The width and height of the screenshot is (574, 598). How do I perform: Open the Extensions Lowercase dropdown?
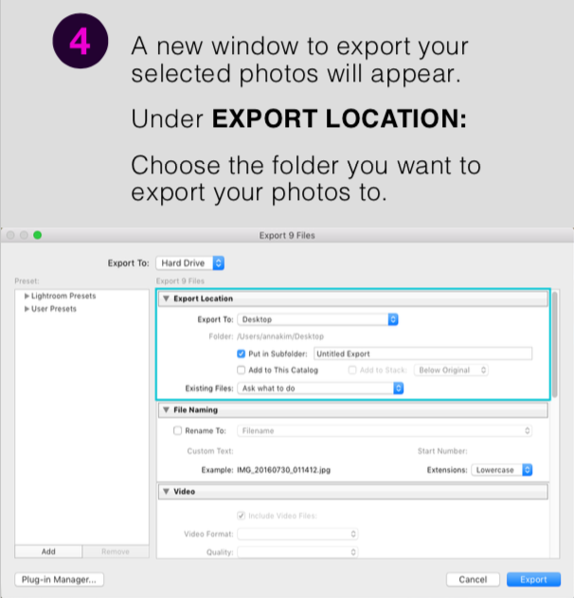tap(502, 469)
